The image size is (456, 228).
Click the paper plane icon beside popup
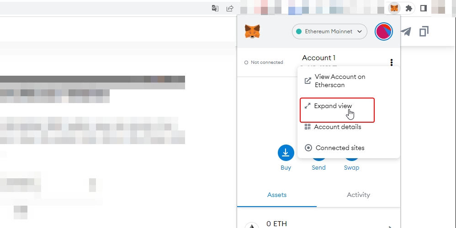click(406, 31)
